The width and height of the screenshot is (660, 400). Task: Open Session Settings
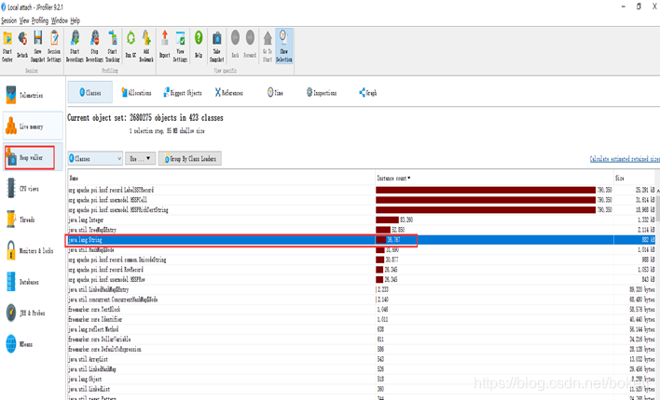pyautogui.click(x=54, y=47)
